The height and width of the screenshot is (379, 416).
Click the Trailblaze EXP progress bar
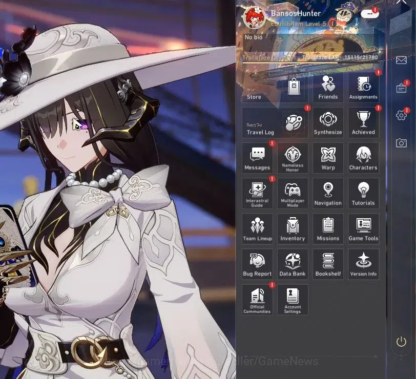[310, 63]
